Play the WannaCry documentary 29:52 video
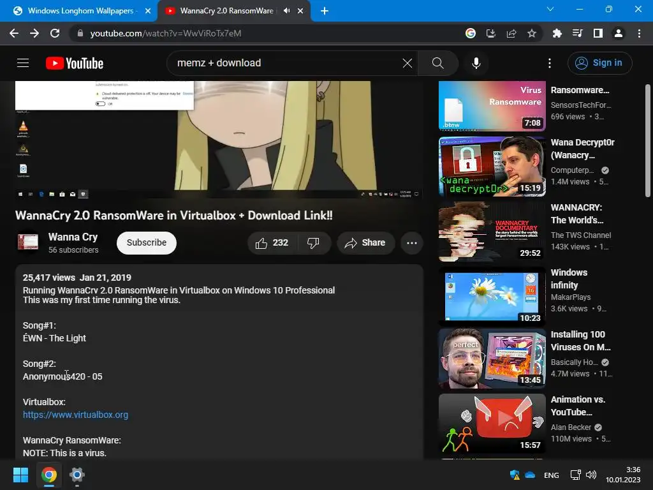This screenshot has width=653, height=490. click(x=492, y=232)
